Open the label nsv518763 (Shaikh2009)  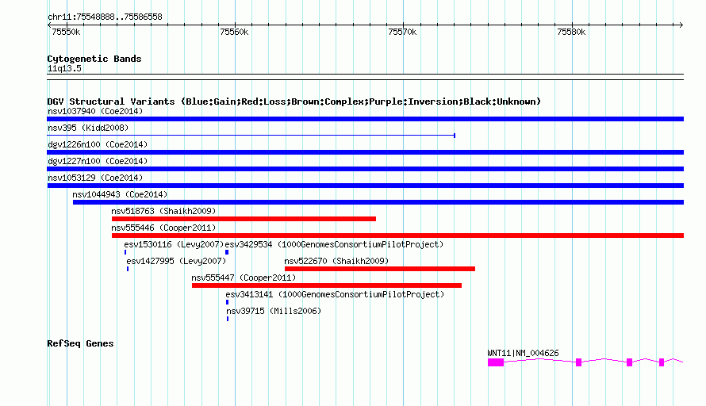pos(163,211)
